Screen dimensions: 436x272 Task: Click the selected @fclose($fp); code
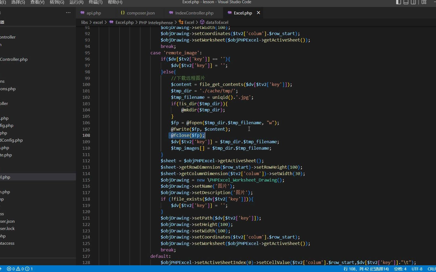pos(188,135)
